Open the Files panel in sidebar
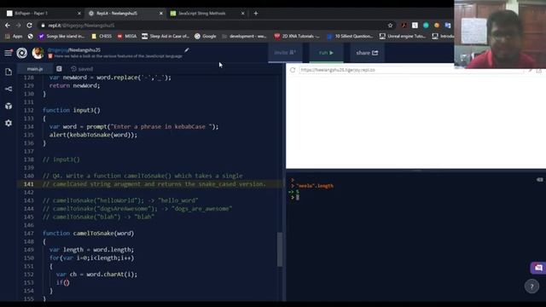The width and height of the screenshot is (546, 307). pyautogui.click(x=9, y=72)
